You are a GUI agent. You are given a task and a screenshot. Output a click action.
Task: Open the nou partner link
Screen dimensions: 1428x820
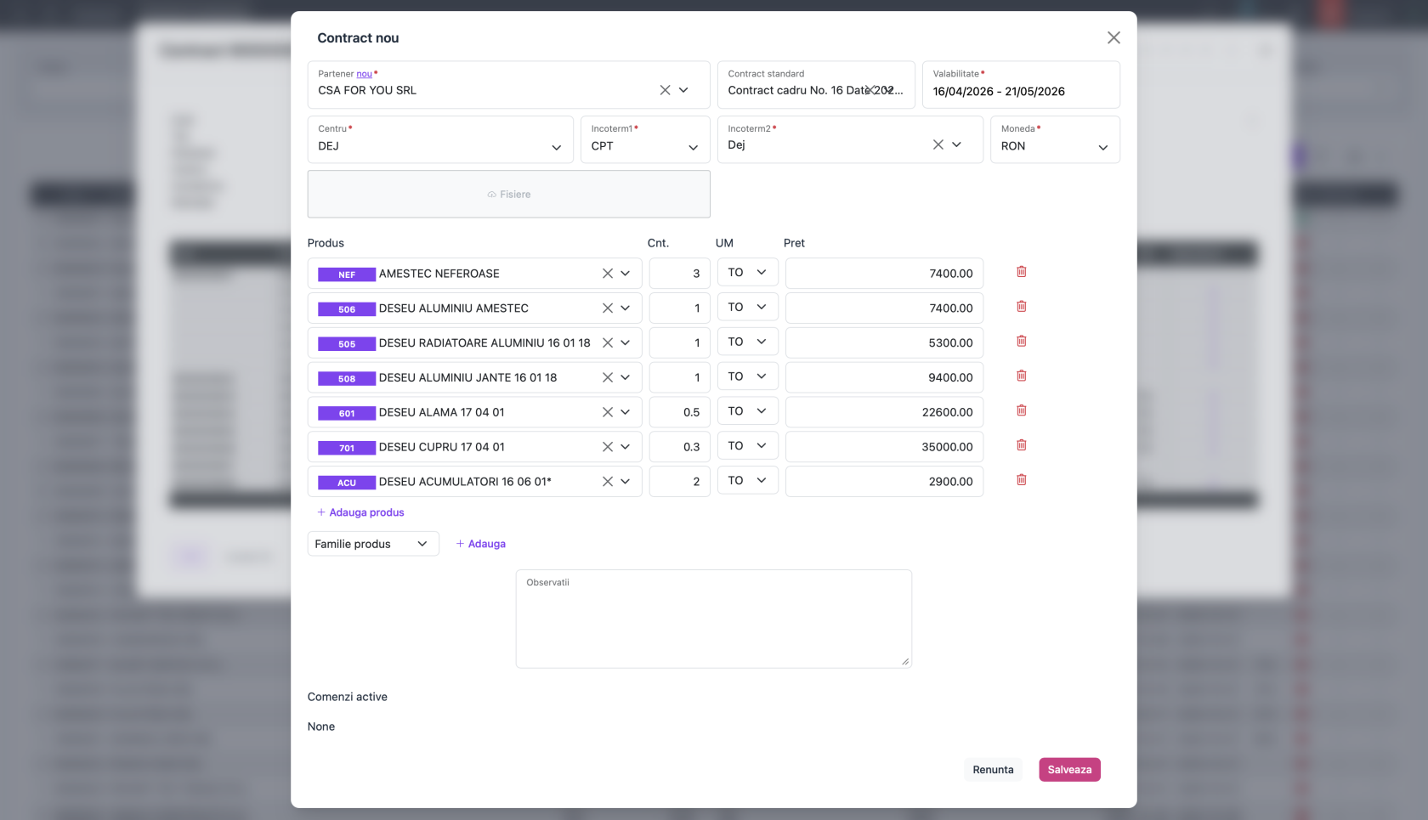364,74
